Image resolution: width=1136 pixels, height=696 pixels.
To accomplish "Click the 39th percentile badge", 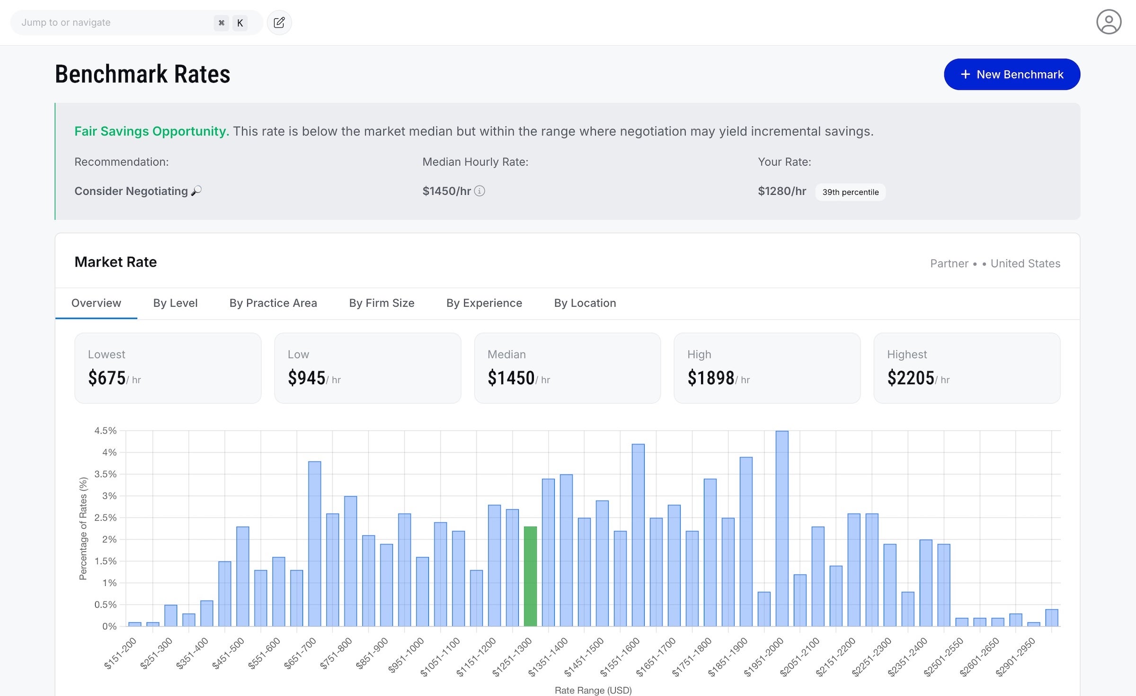I will pyautogui.click(x=850, y=192).
